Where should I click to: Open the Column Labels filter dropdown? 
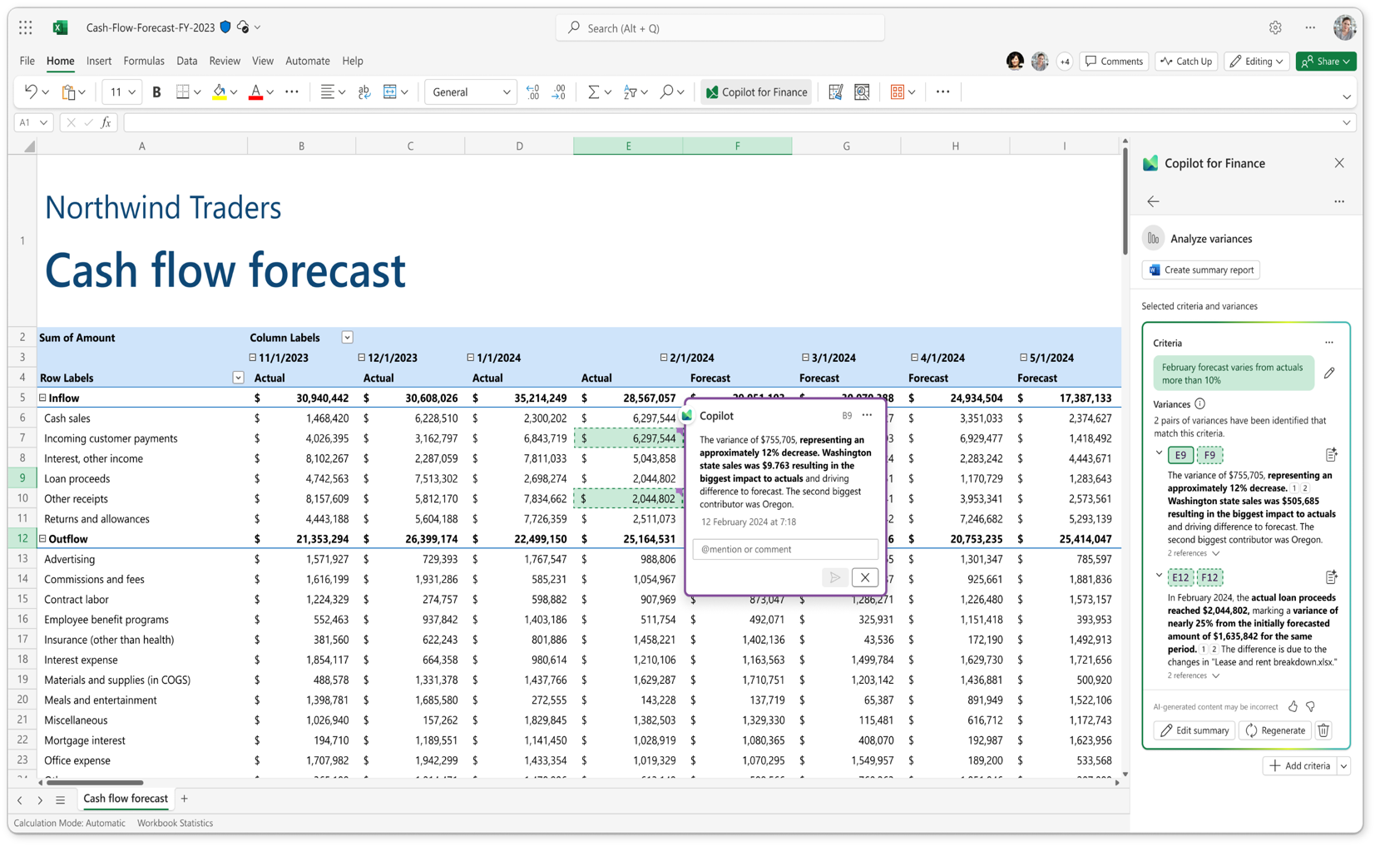pos(348,337)
